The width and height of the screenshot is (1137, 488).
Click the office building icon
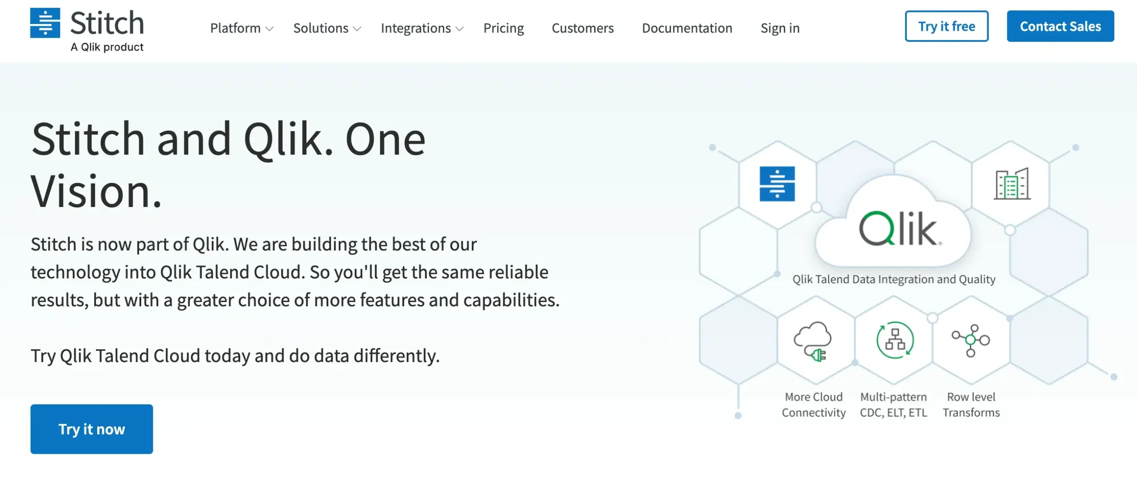(x=1012, y=184)
